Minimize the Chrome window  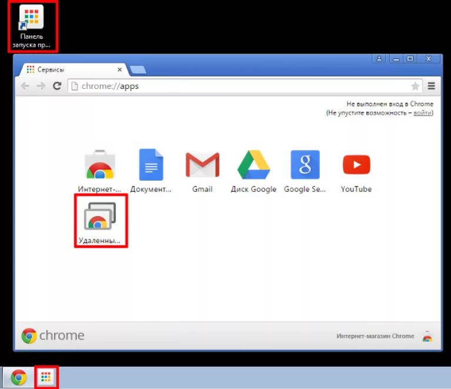click(396, 59)
